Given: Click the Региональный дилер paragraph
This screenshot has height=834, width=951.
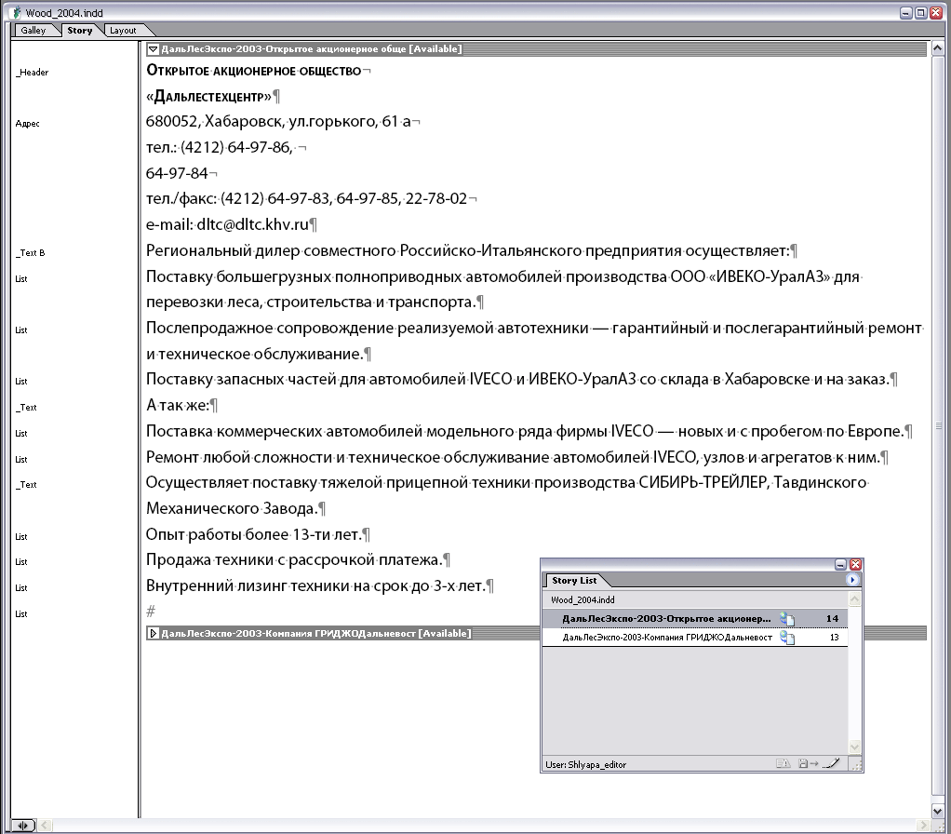Looking at the screenshot, I should coord(468,250).
